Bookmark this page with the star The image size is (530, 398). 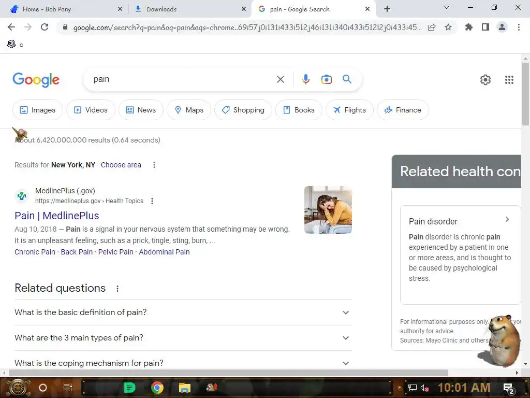(448, 27)
